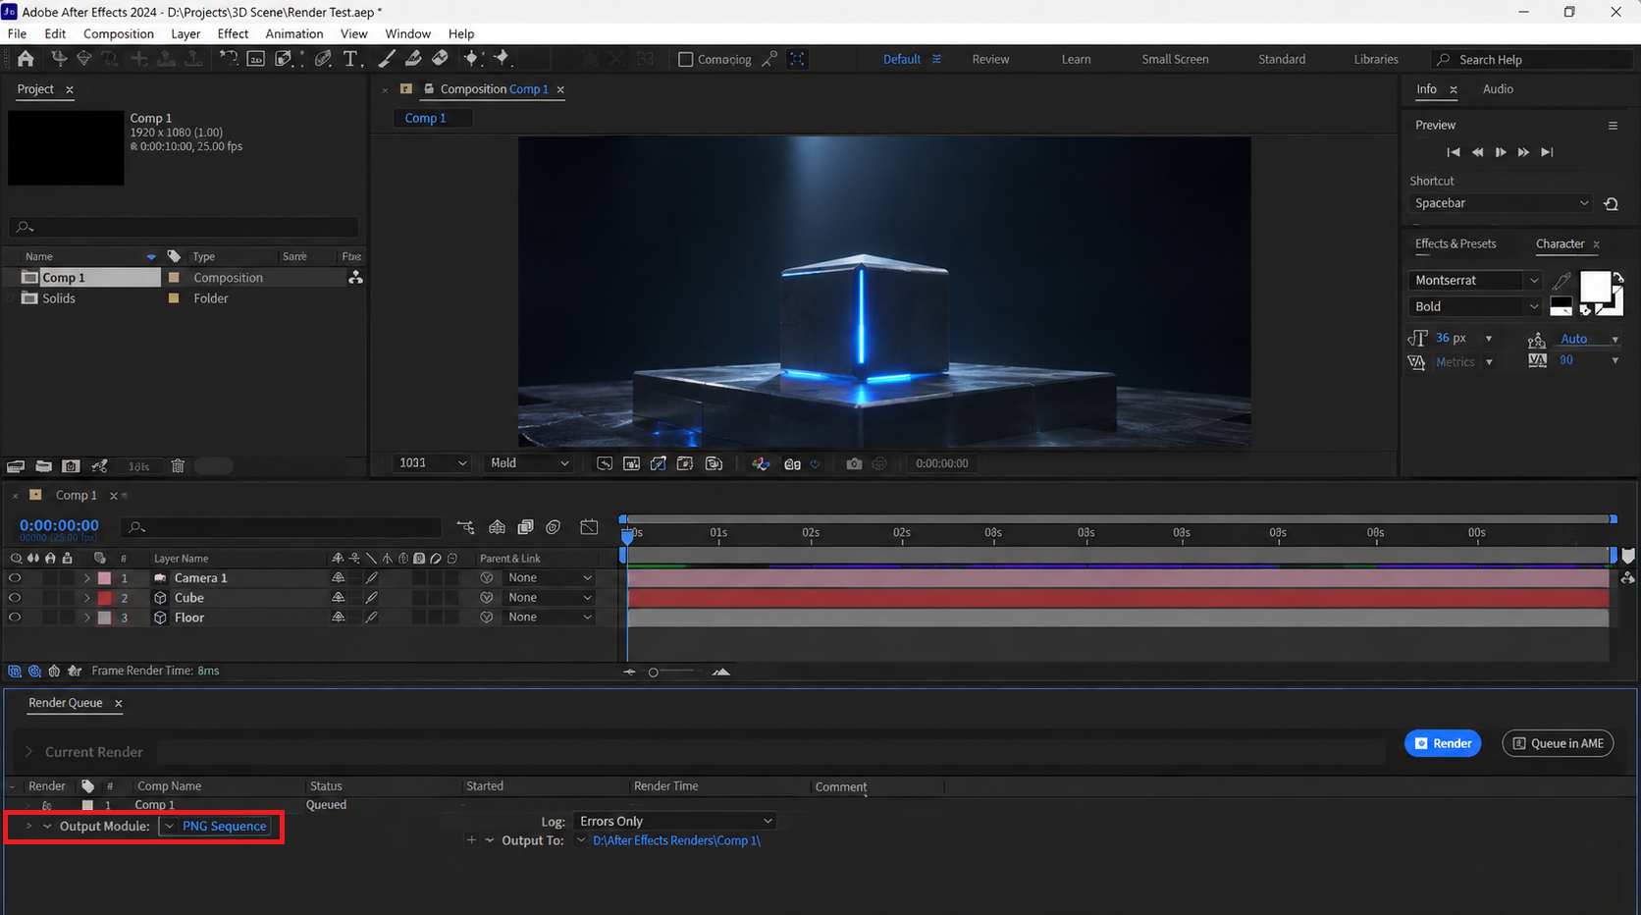Screen dimensions: 1641x915
Task: Hide the Camera 1 layer
Action: point(15,578)
